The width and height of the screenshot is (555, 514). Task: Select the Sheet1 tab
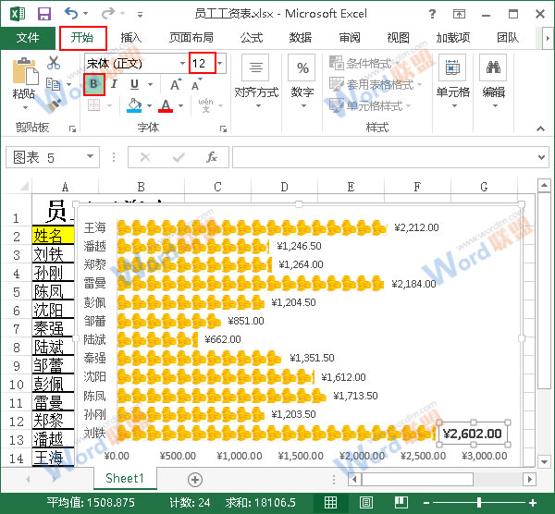[x=125, y=478]
